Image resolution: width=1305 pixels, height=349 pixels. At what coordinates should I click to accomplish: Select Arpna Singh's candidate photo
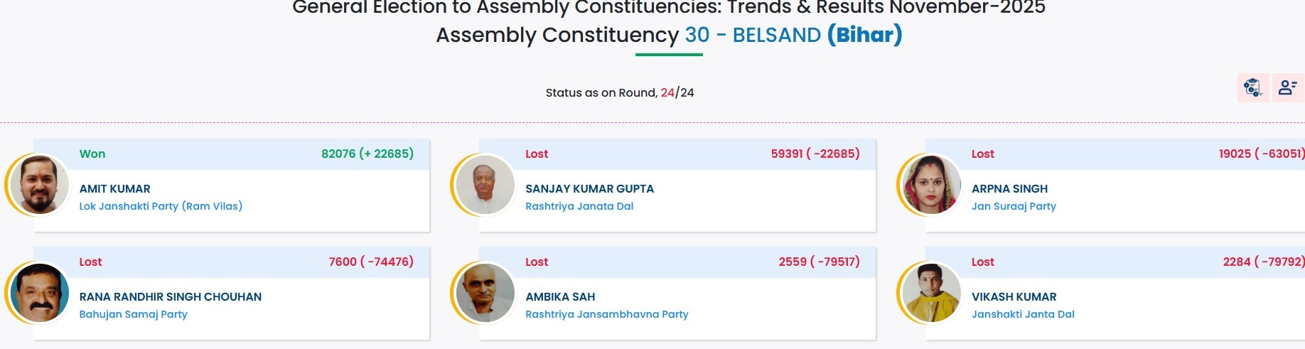931,185
